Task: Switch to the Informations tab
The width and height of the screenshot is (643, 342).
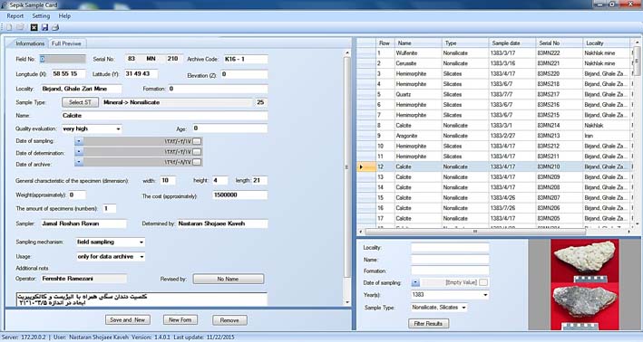Action: [30, 43]
